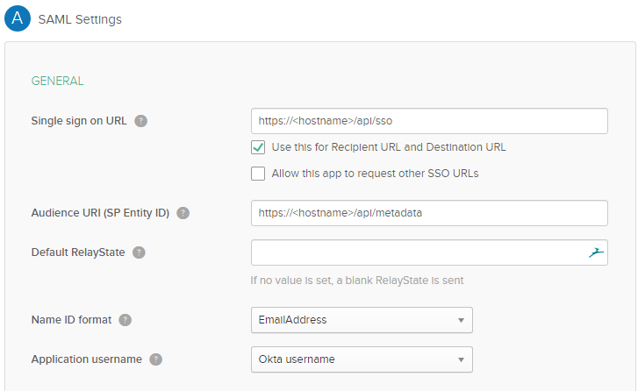Click the blank RelayState hint text
This screenshot has width=638, height=391.
pyautogui.click(x=356, y=281)
